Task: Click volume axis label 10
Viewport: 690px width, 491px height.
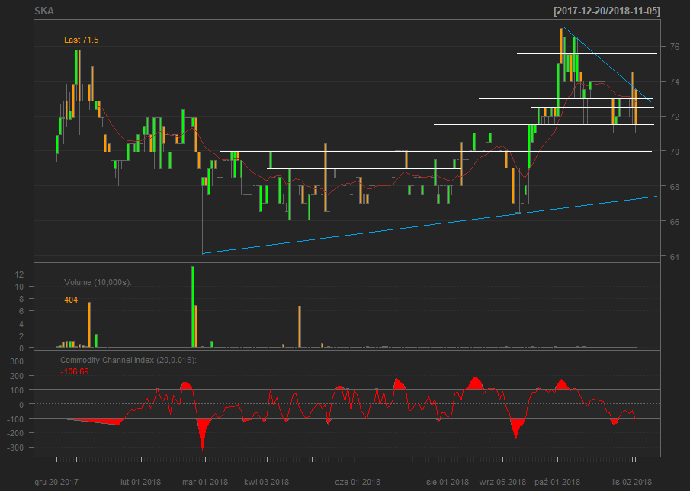Action: (19, 287)
